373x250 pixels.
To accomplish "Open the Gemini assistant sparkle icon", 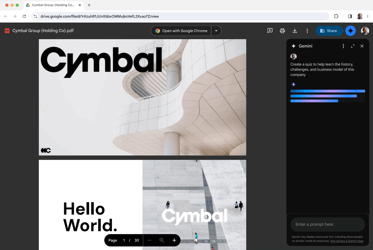I will (x=350, y=31).
